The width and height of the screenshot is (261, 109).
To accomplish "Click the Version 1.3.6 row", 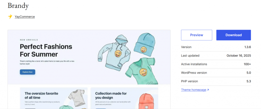I will [216, 47].
